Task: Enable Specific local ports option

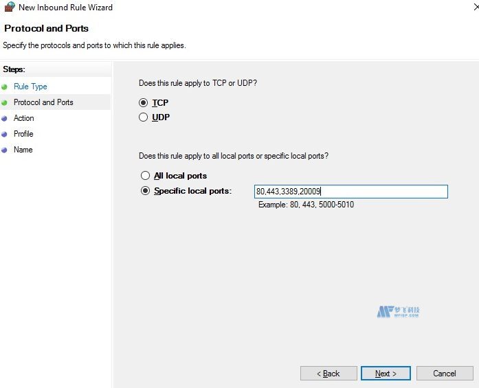Action: pos(145,191)
